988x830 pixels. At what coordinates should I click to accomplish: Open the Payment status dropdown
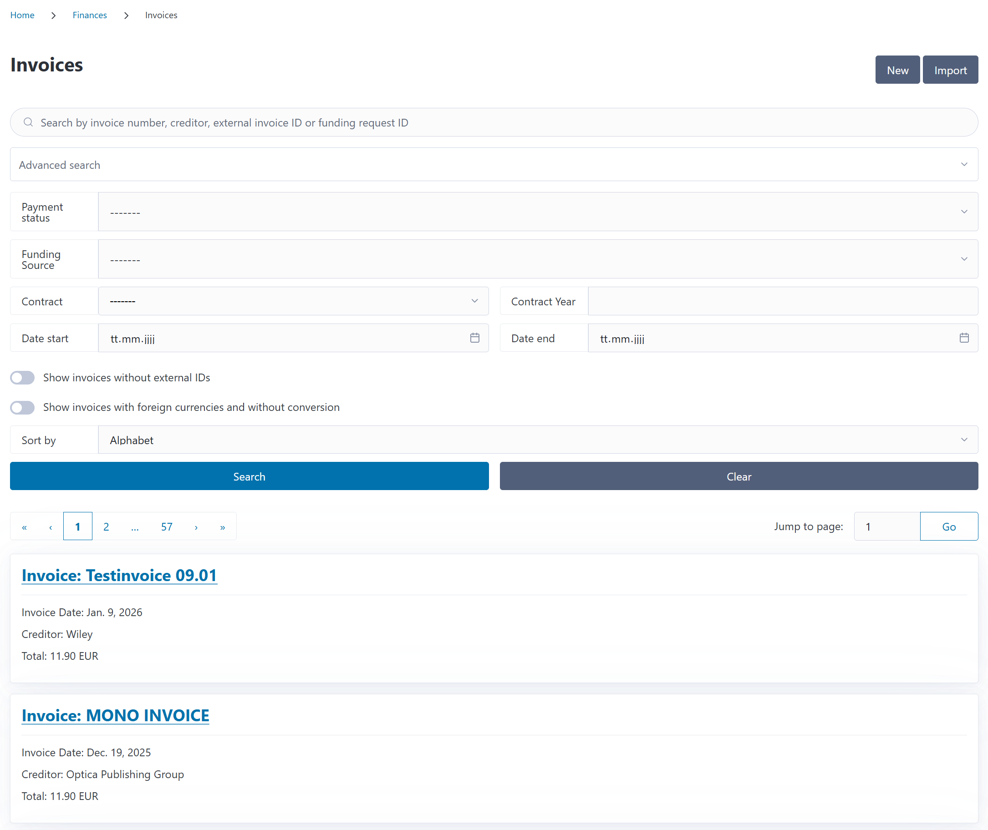tap(538, 212)
